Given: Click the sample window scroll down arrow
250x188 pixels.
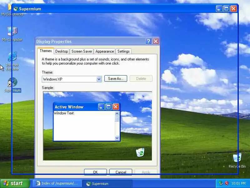Looking at the screenshot, I should 117,138.
